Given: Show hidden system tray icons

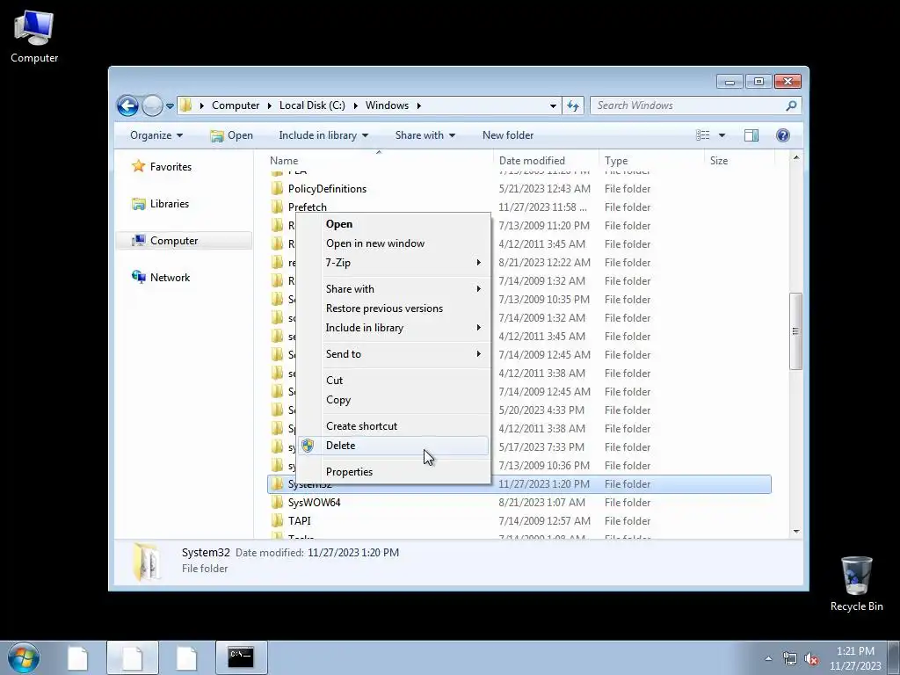Looking at the screenshot, I should pyautogui.click(x=768, y=658).
